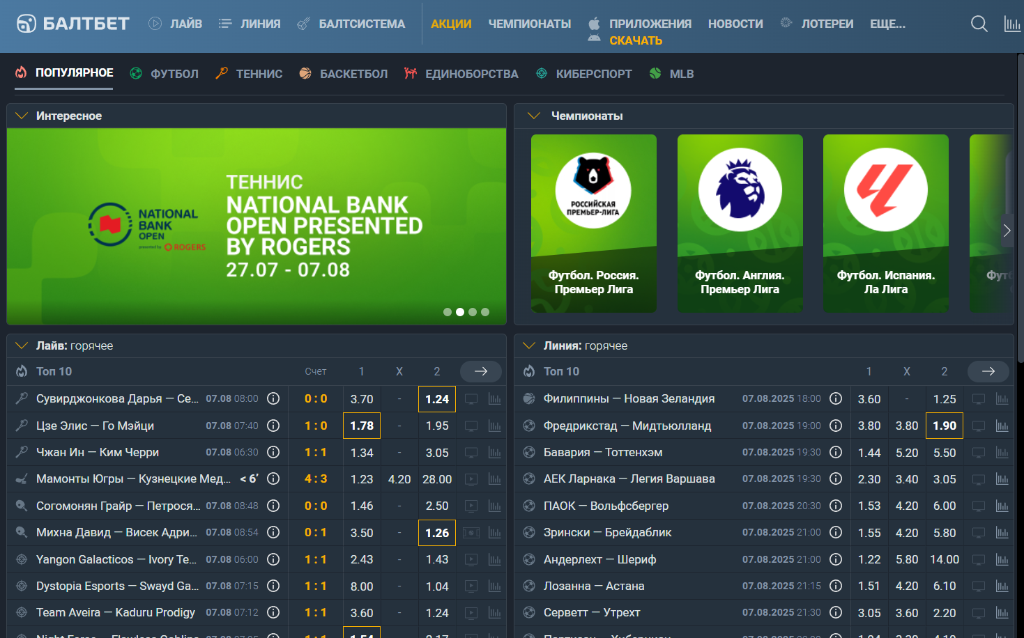Collapse the Чемпионаты section
The width and height of the screenshot is (1024, 638).
tap(534, 116)
